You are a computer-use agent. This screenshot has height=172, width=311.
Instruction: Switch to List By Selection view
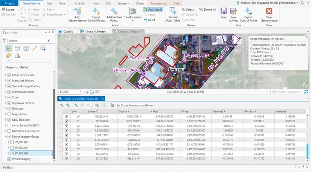(26, 48)
